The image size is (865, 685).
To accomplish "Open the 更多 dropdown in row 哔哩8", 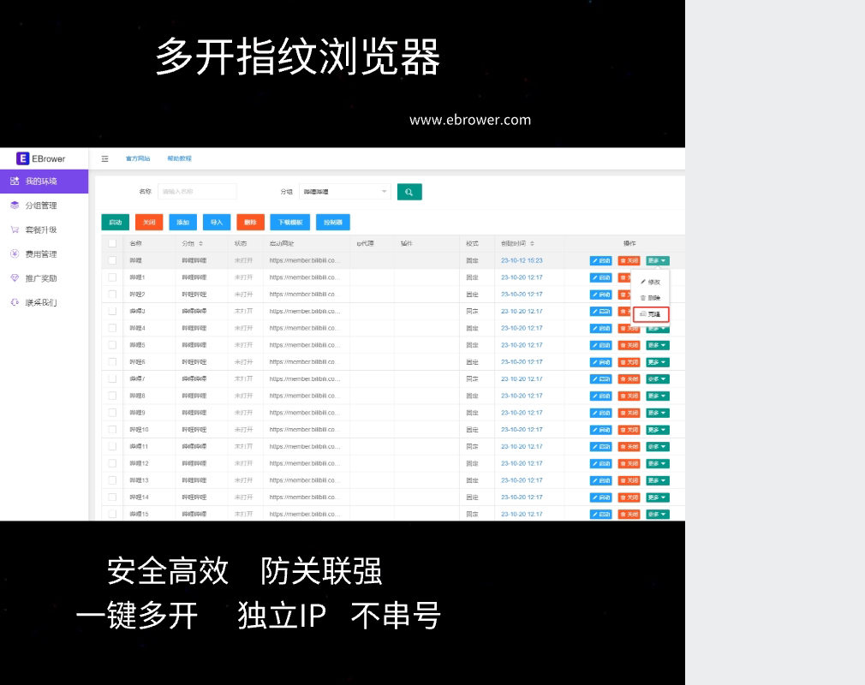I will point(658,396).
